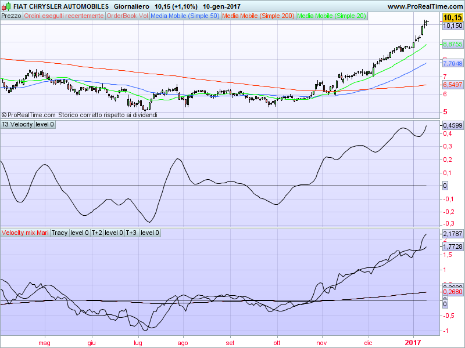Click the level 0 label after T+3
This screenshot has height=348, width=465.
pyautogui.click(x=150, y=233)
